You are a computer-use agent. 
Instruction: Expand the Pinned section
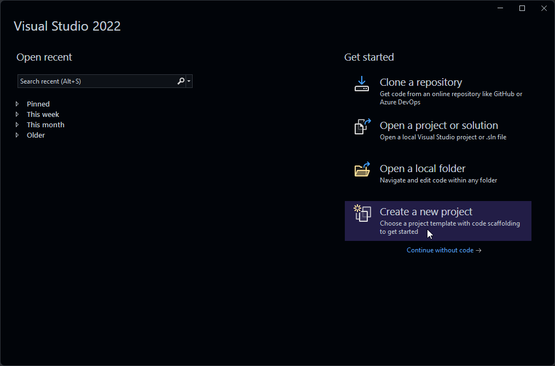click(x=18, y=104)
